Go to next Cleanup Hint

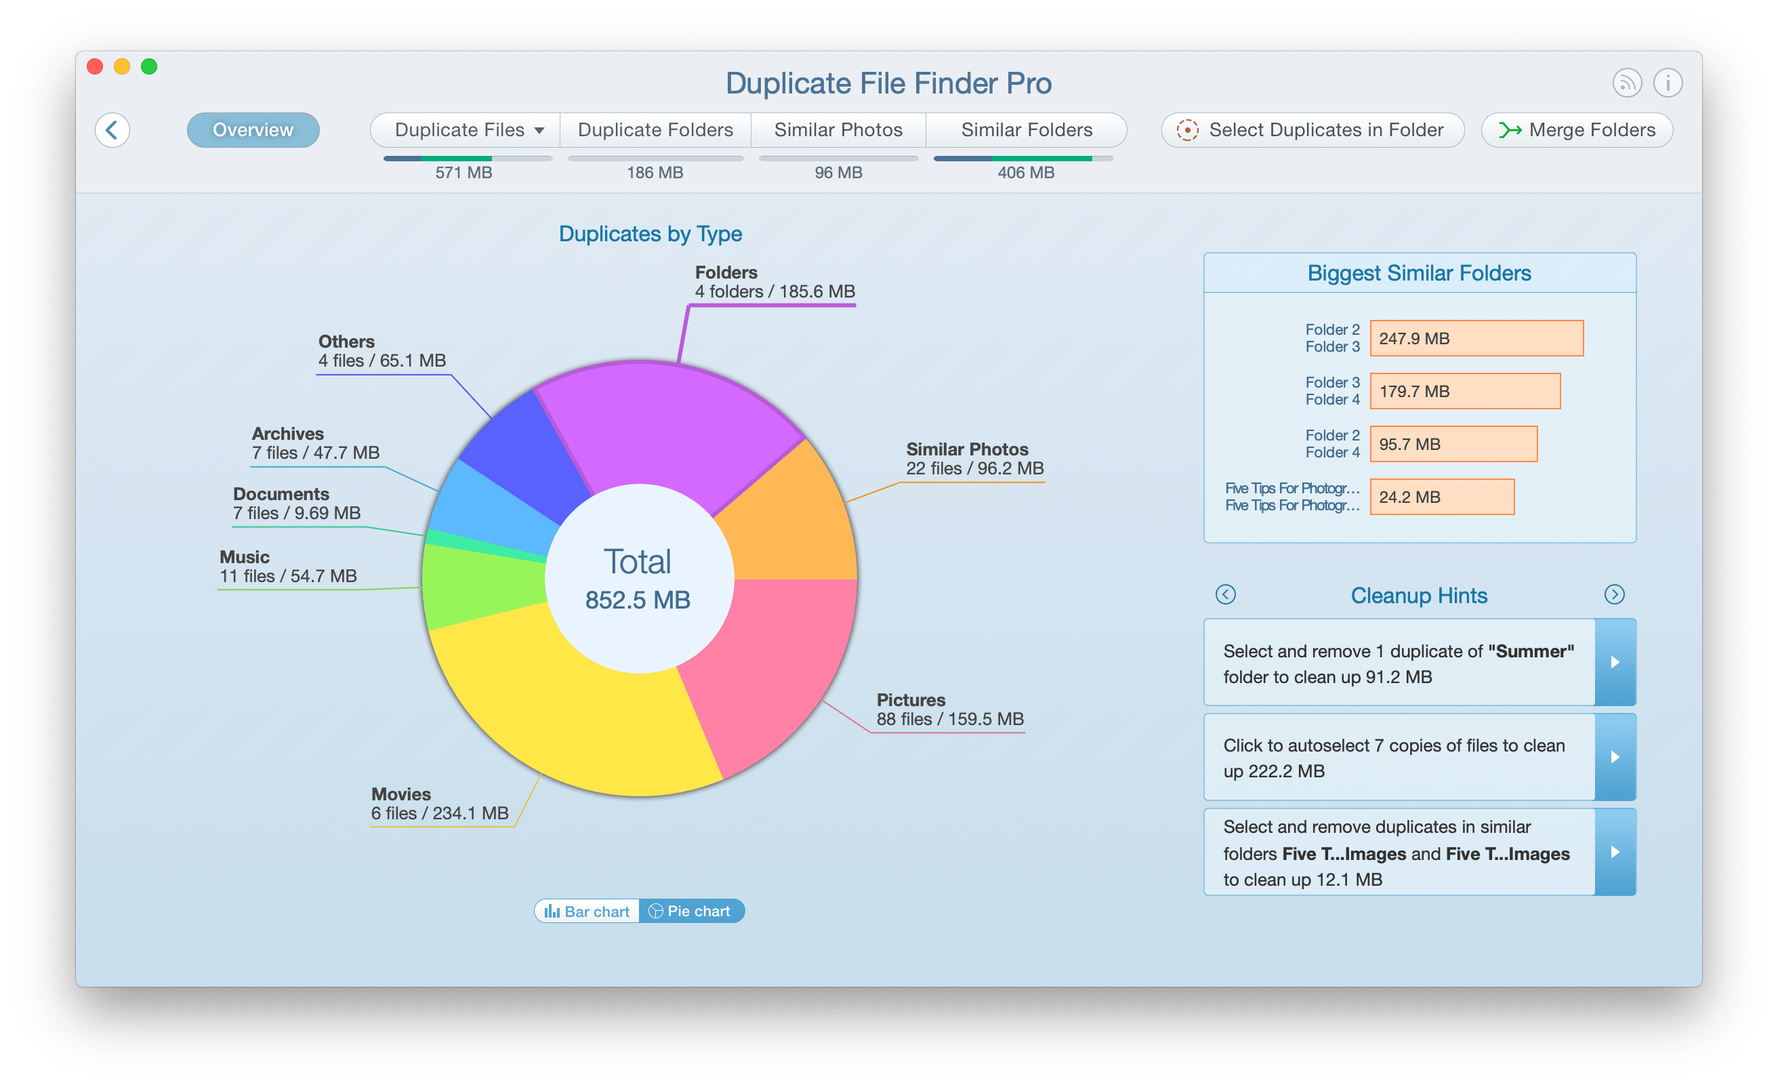[1614, 594]
